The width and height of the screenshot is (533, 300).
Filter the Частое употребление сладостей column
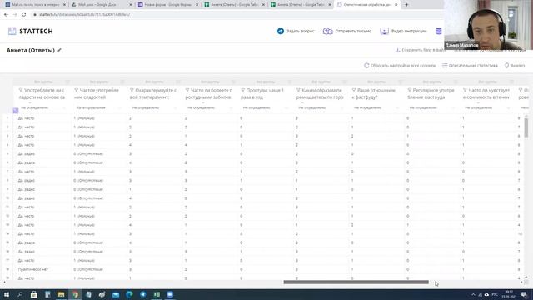(x=76, y=90)
